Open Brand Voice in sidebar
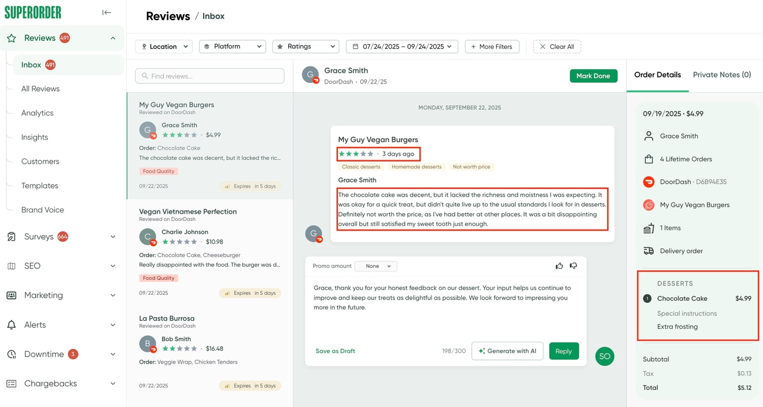Screen dimensions: 763x407 click(x=42, y=210)
